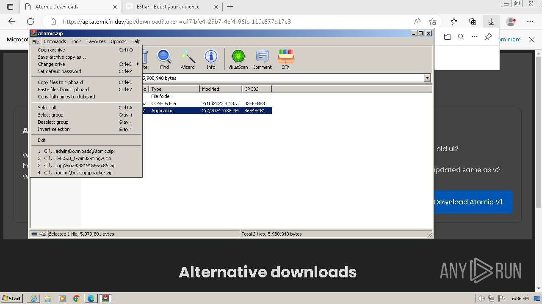542x304 pixels.
Task: Open Edge Settings and more menu
Action: tap(530, 22)
